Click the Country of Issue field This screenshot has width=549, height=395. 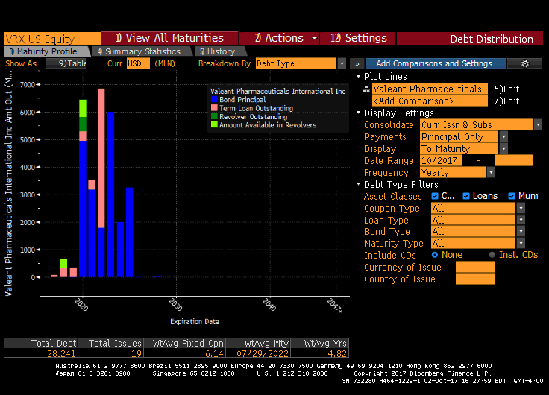(x=475, y=279)
